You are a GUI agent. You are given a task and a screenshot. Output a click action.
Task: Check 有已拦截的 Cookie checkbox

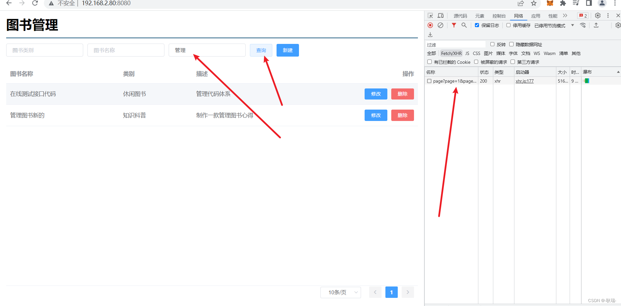[x=430, y=62]
